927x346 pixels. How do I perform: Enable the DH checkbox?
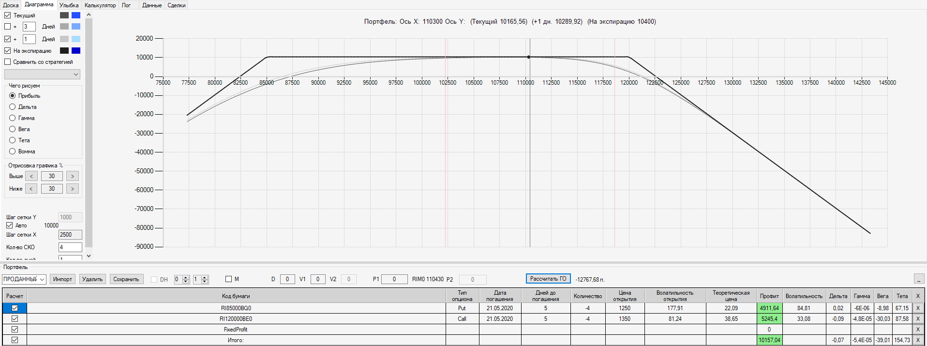pos(154,279)
